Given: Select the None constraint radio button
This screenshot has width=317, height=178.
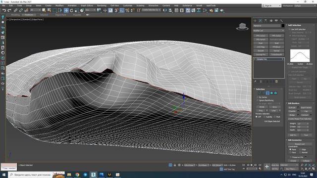Looking at the screenshot, I should coord(290,149).
